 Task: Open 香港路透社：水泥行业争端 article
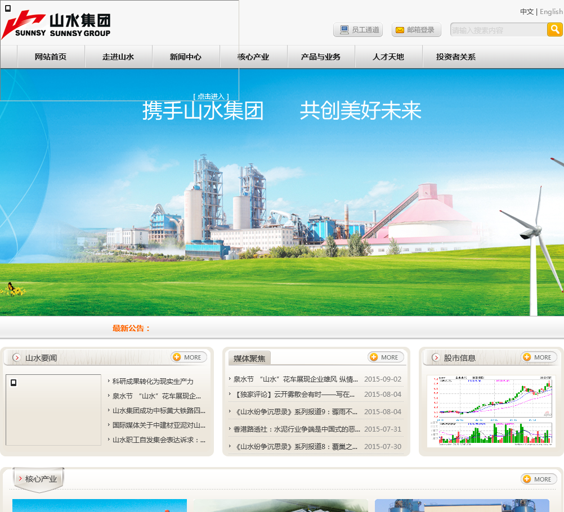(x=297, y=429)
